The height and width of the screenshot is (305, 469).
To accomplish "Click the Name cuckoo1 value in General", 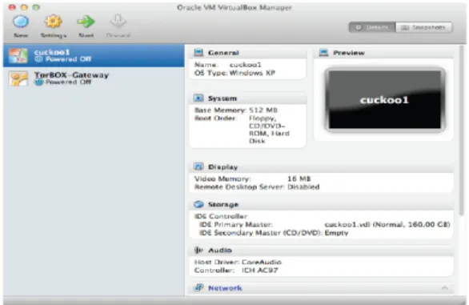I will pyautogui.click(x=245, y=65).
